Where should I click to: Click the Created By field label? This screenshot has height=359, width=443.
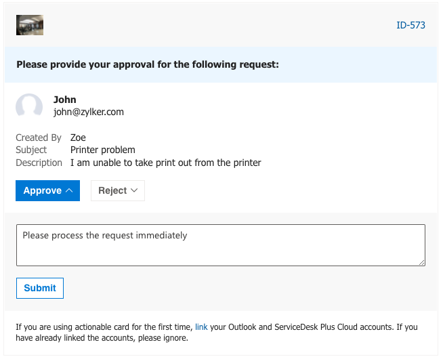(39, 138)
